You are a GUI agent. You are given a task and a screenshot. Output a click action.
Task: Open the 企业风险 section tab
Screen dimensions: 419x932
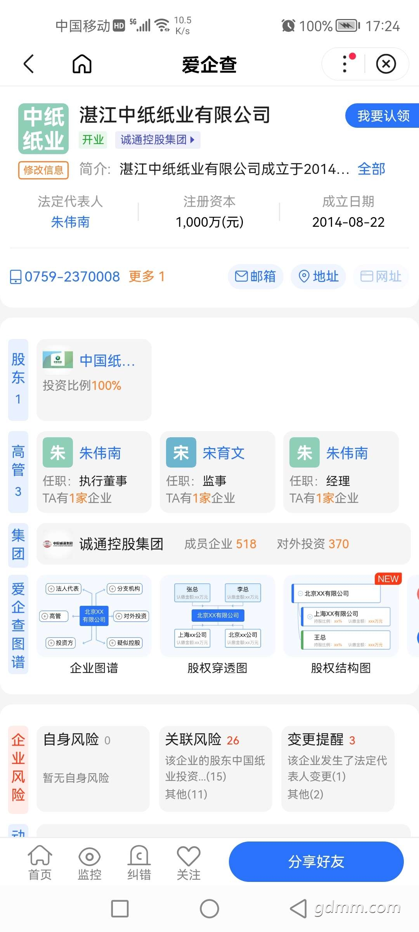coord(18,770)
